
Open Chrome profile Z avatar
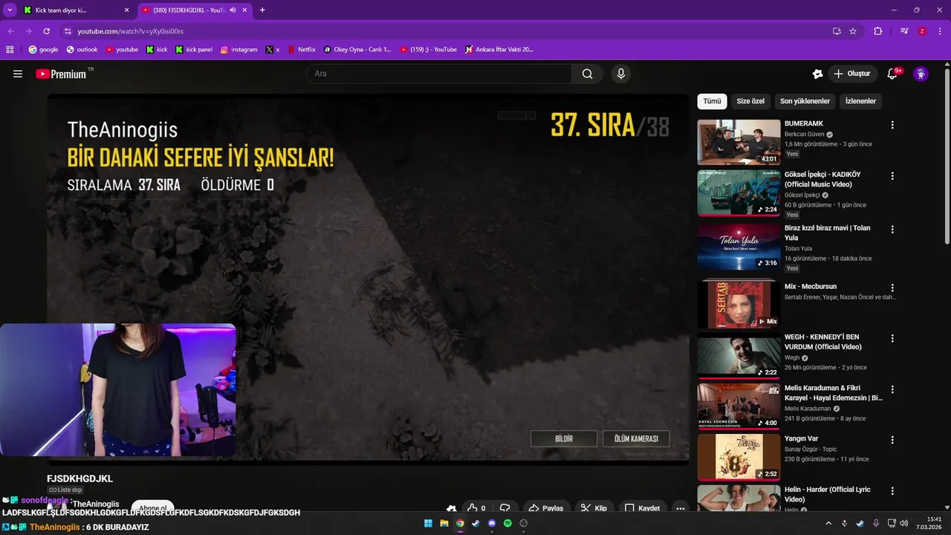(922, 31)
